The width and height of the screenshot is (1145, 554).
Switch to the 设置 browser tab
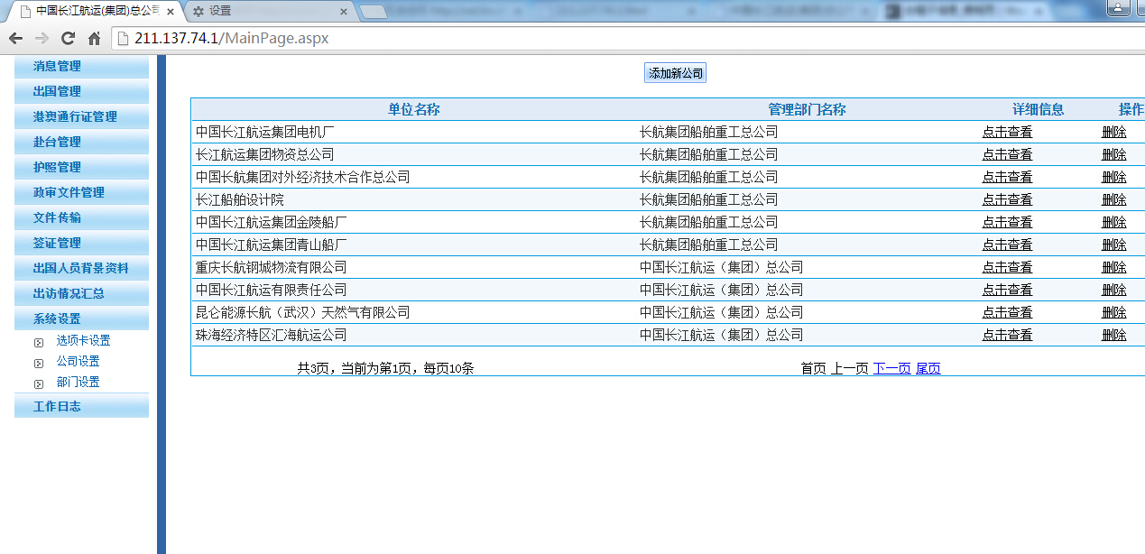coord(269,12)
